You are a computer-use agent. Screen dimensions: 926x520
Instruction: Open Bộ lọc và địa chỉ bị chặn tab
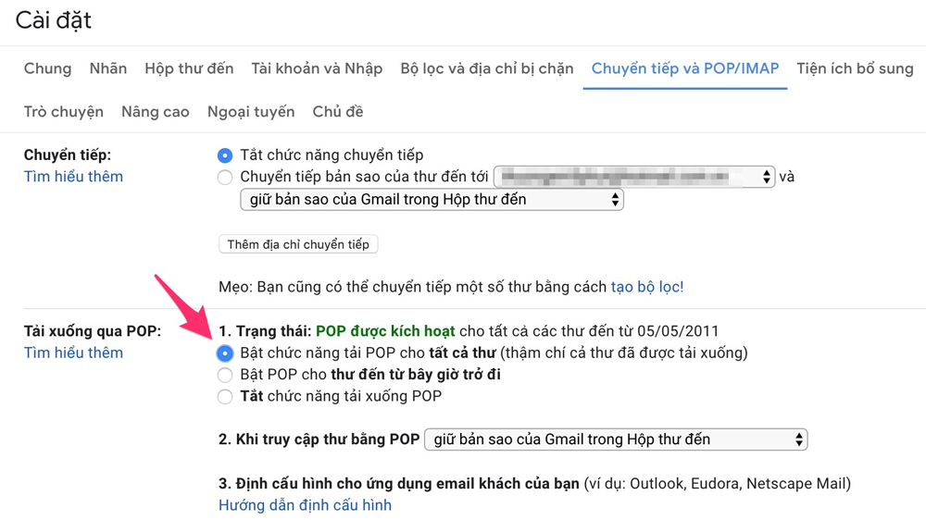486,68
